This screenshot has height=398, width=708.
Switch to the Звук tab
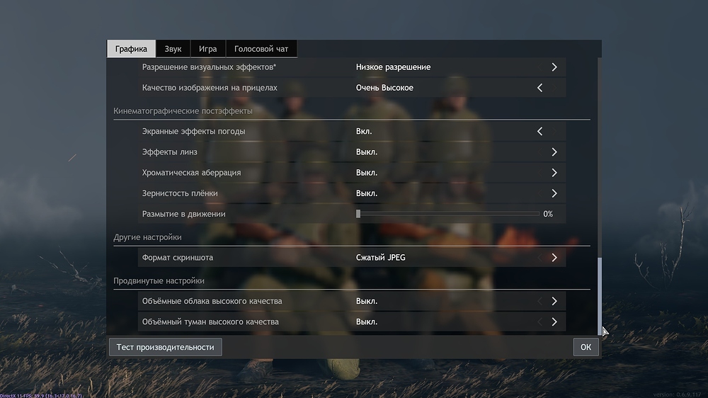(173, 49)
